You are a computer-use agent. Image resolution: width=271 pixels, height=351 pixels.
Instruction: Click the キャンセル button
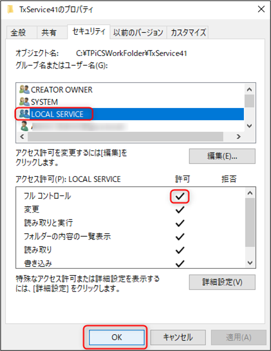click(x=178, y=337)
